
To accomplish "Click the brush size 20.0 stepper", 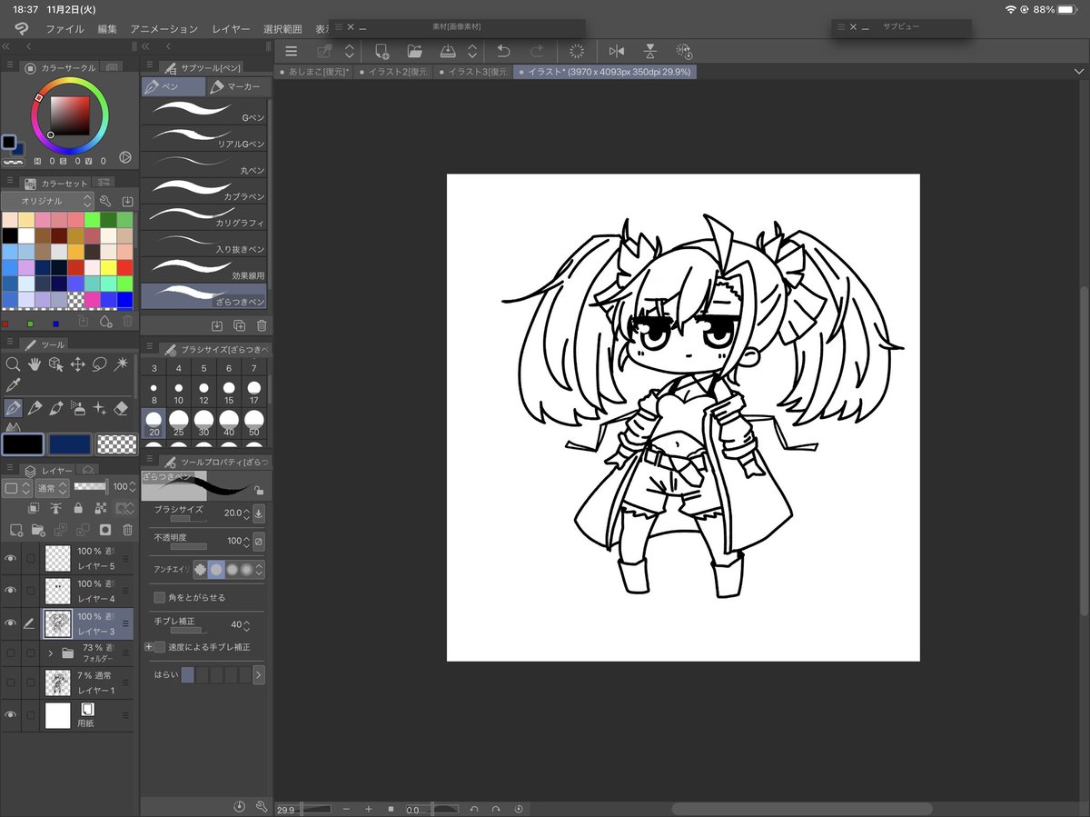I will (x=247, y=513).
